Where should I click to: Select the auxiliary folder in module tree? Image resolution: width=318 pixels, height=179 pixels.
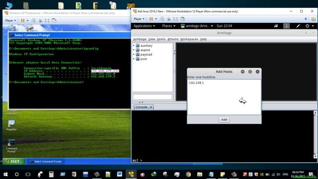pos(144,45)
